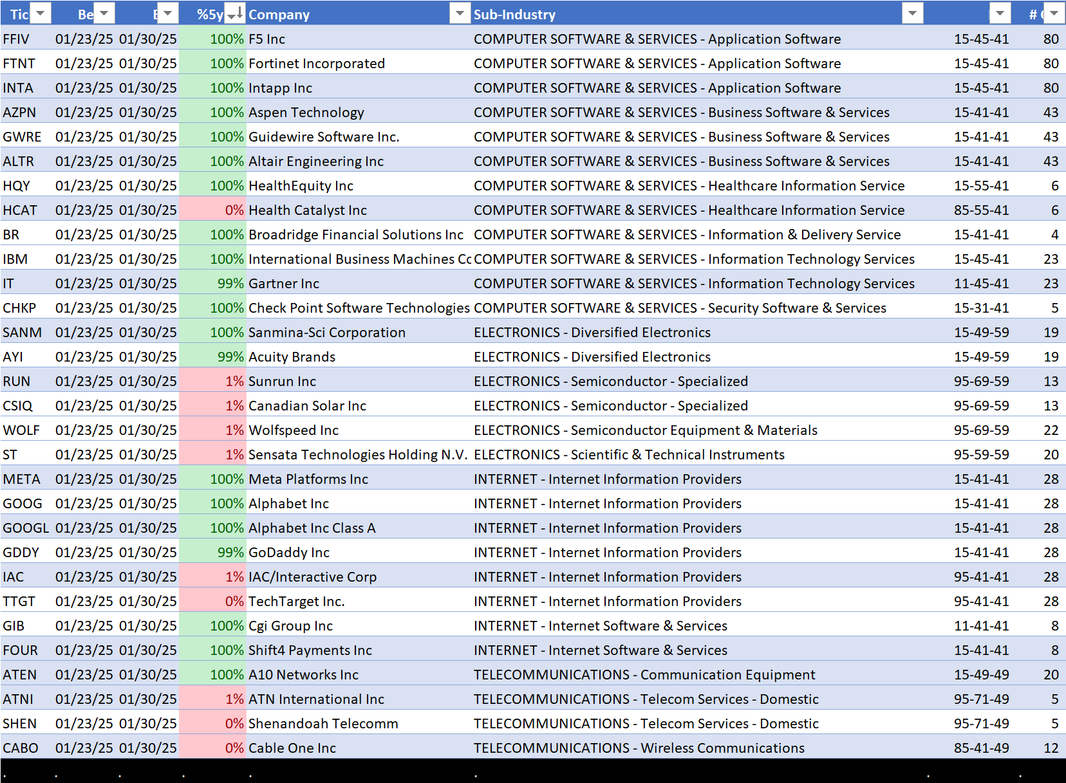The width and height of the screenshot is (1066, 783).
Task: Select the 'HealthEquity Inc' company cell
Action: 359,185
